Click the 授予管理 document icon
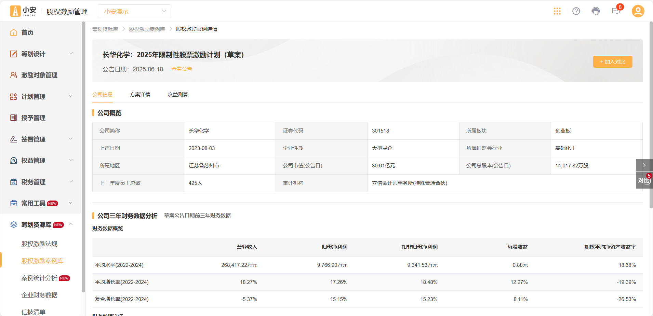Image resolution: width=653 pixels, height=316 pixels. click(x=14, y=118)
